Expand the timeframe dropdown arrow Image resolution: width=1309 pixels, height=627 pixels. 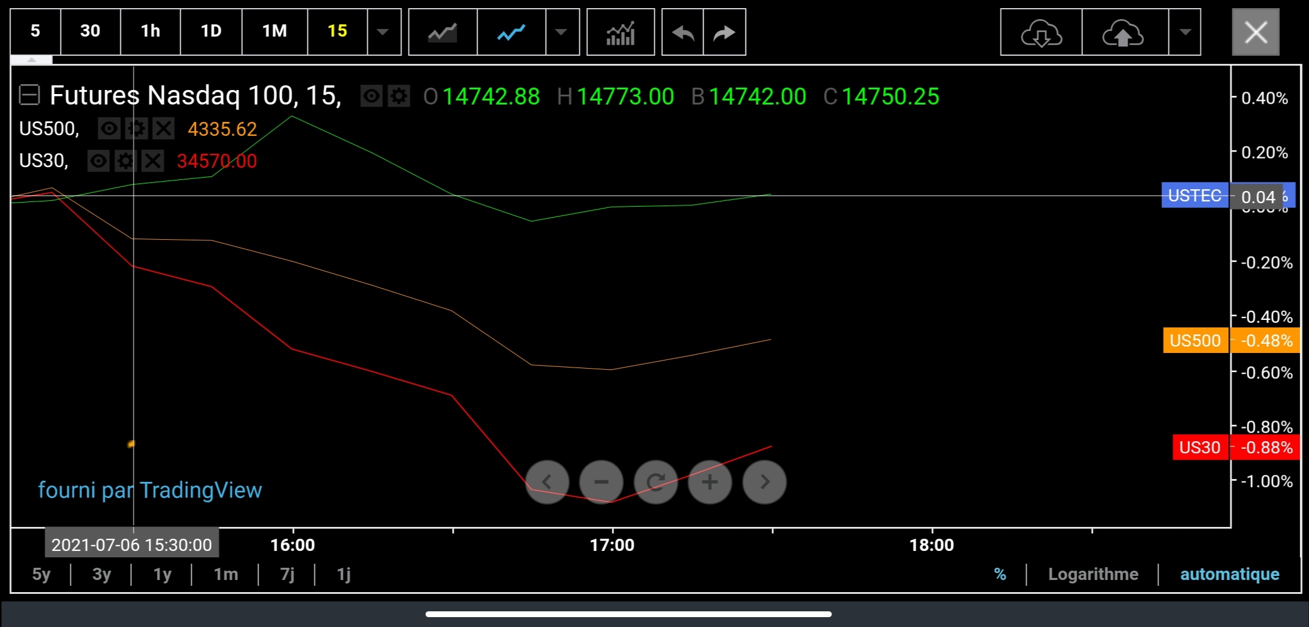click(x=383, y=33)
